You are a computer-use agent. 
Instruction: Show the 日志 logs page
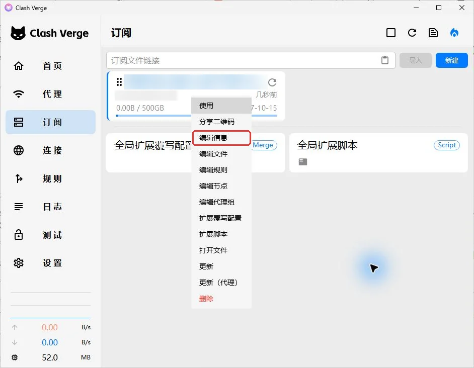50,207
